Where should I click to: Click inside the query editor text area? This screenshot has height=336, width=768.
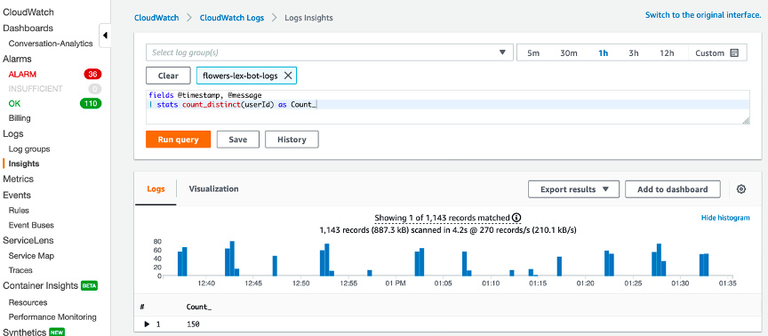click(448, 107)
